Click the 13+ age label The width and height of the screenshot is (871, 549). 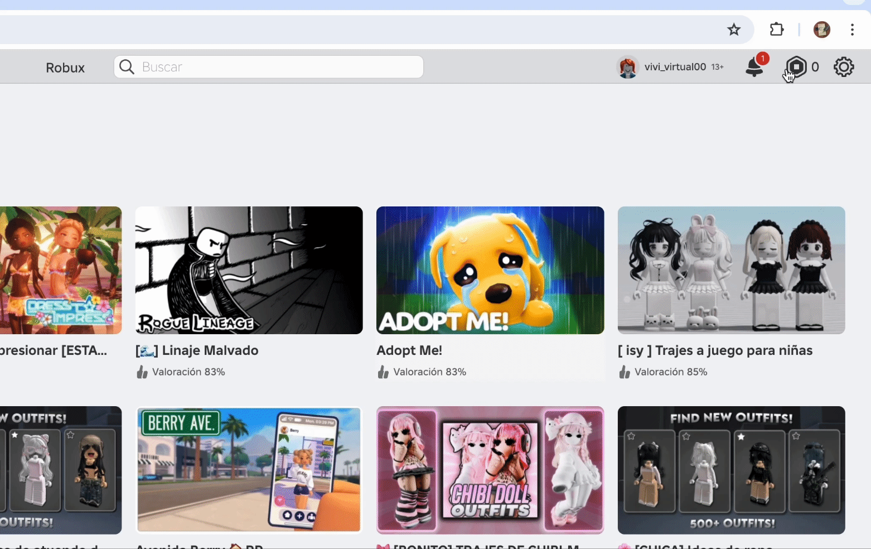718,67
